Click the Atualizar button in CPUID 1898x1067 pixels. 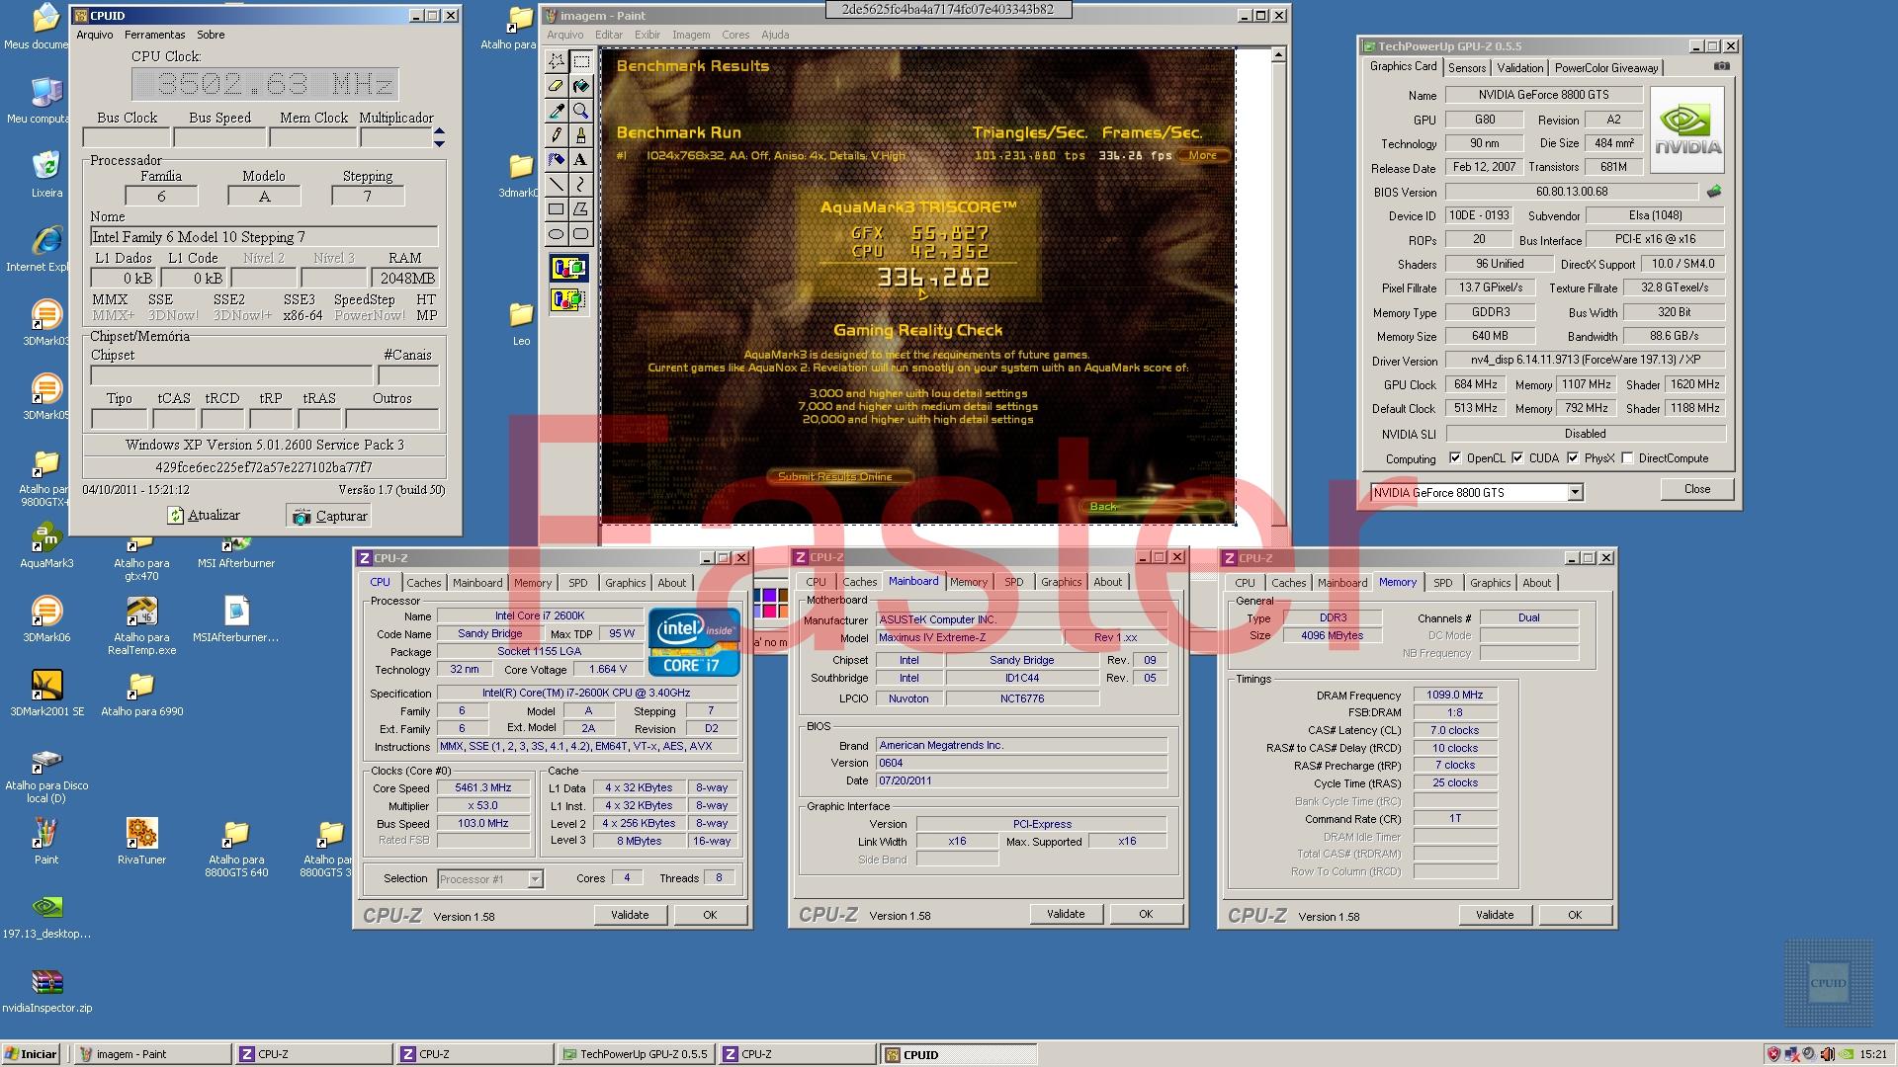[204, 516]
